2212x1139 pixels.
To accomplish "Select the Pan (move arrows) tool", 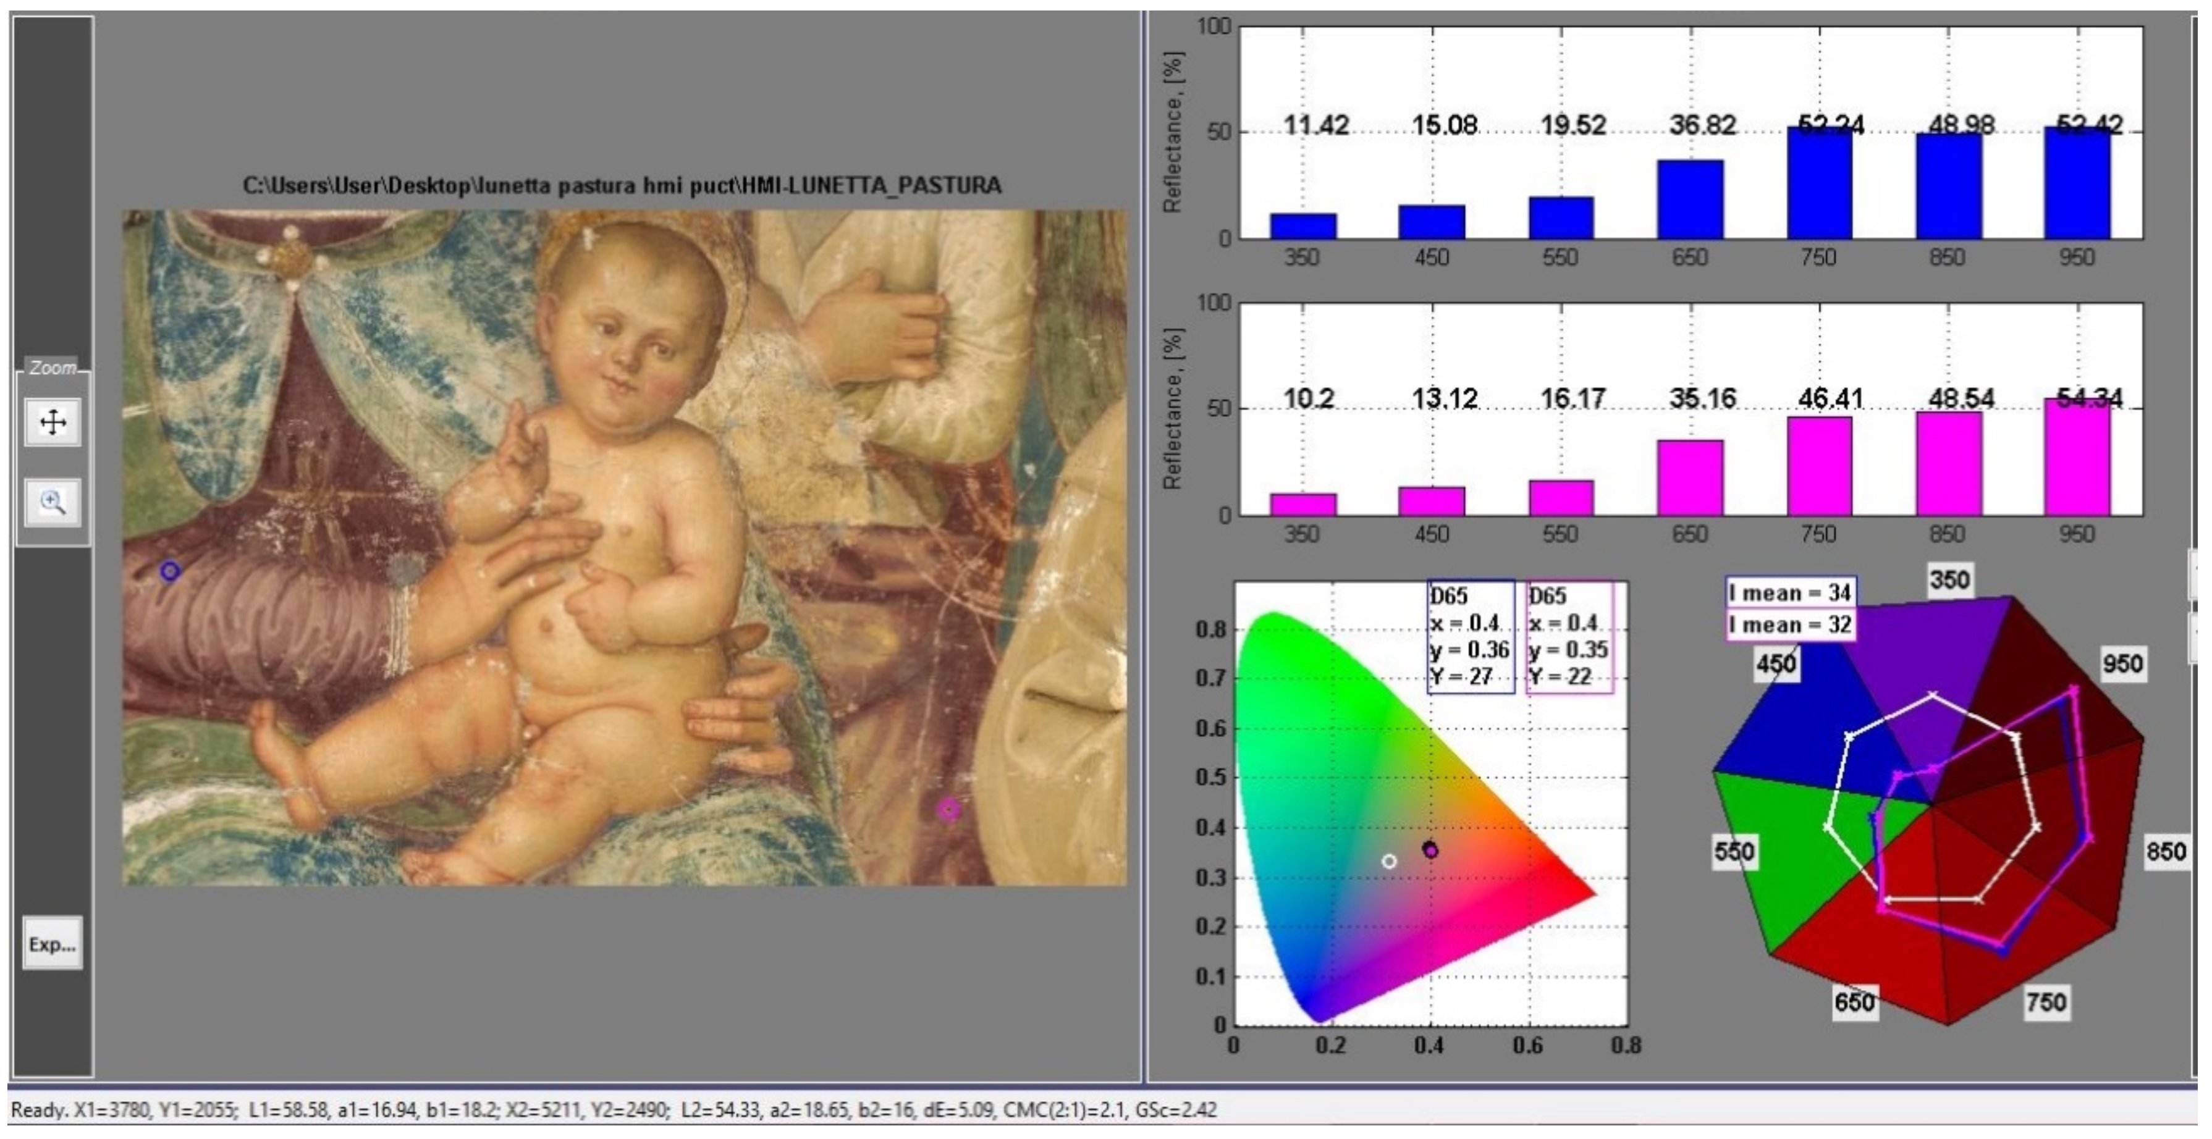I will click(x=53, y=422).
